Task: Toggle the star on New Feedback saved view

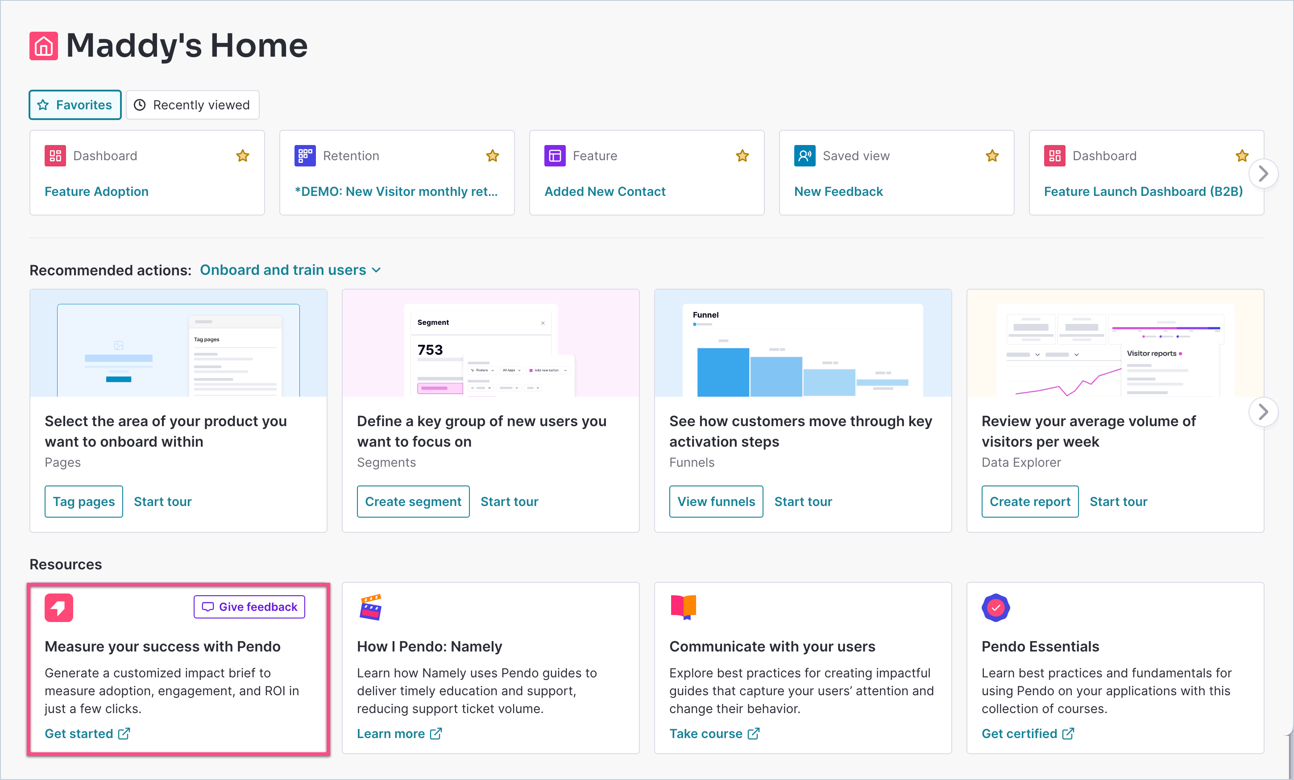Action: (992, 156)
